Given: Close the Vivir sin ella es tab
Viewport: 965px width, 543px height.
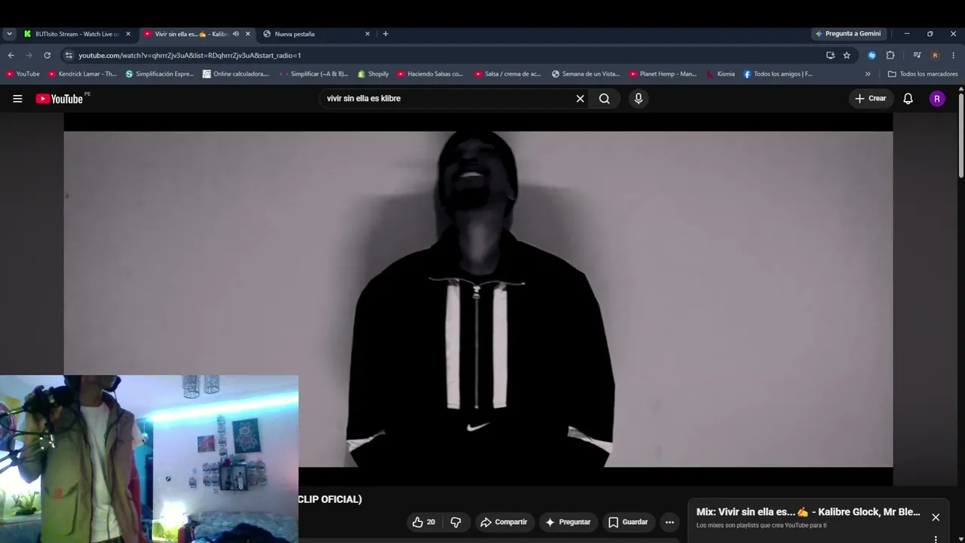Looking at the screenshot, I should pos(247,34).
